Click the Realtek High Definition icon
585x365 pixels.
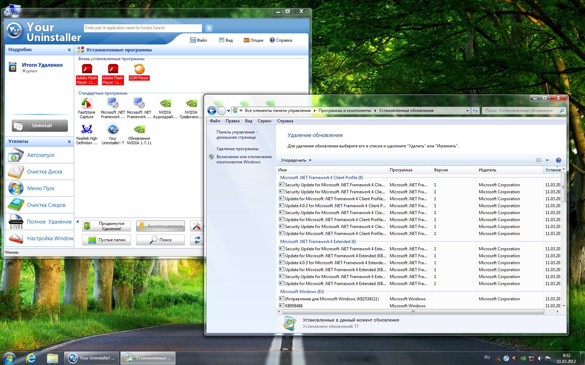pyautogui.click(x=86, y=130)
